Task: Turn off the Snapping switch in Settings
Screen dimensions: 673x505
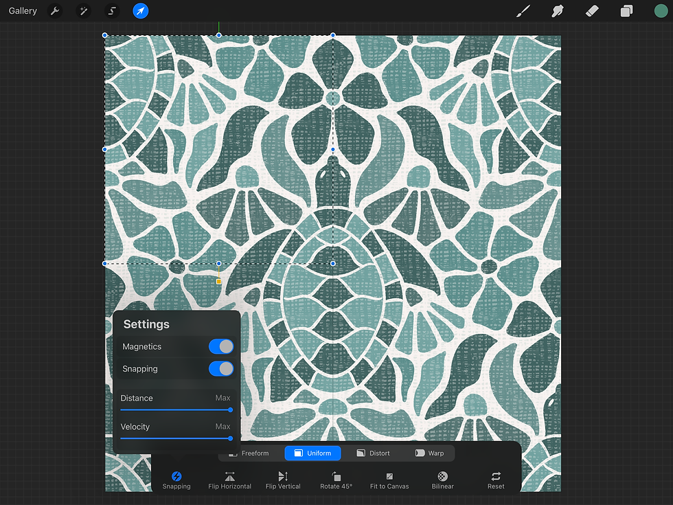Action: pyautogui.click(x=220, y=369)
